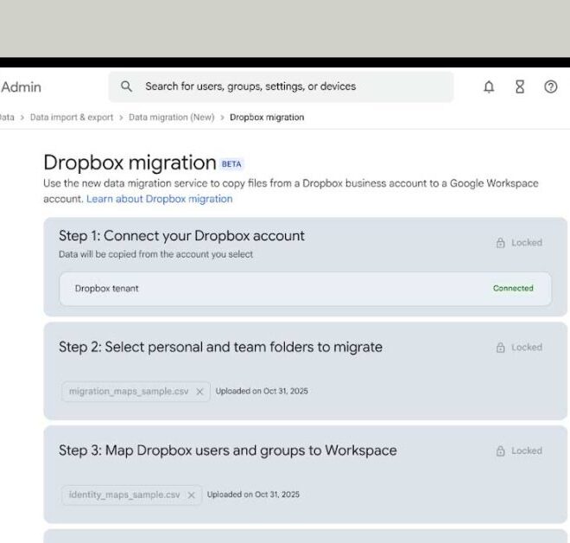Click Uploaded on Oct 31 text in Step 3
The height and width of the screenshot is (543, 570).
[253, 495]
